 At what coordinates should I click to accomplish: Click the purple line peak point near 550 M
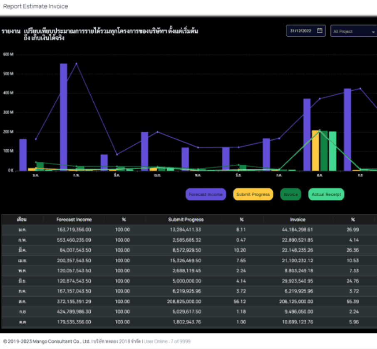(76, 64)
